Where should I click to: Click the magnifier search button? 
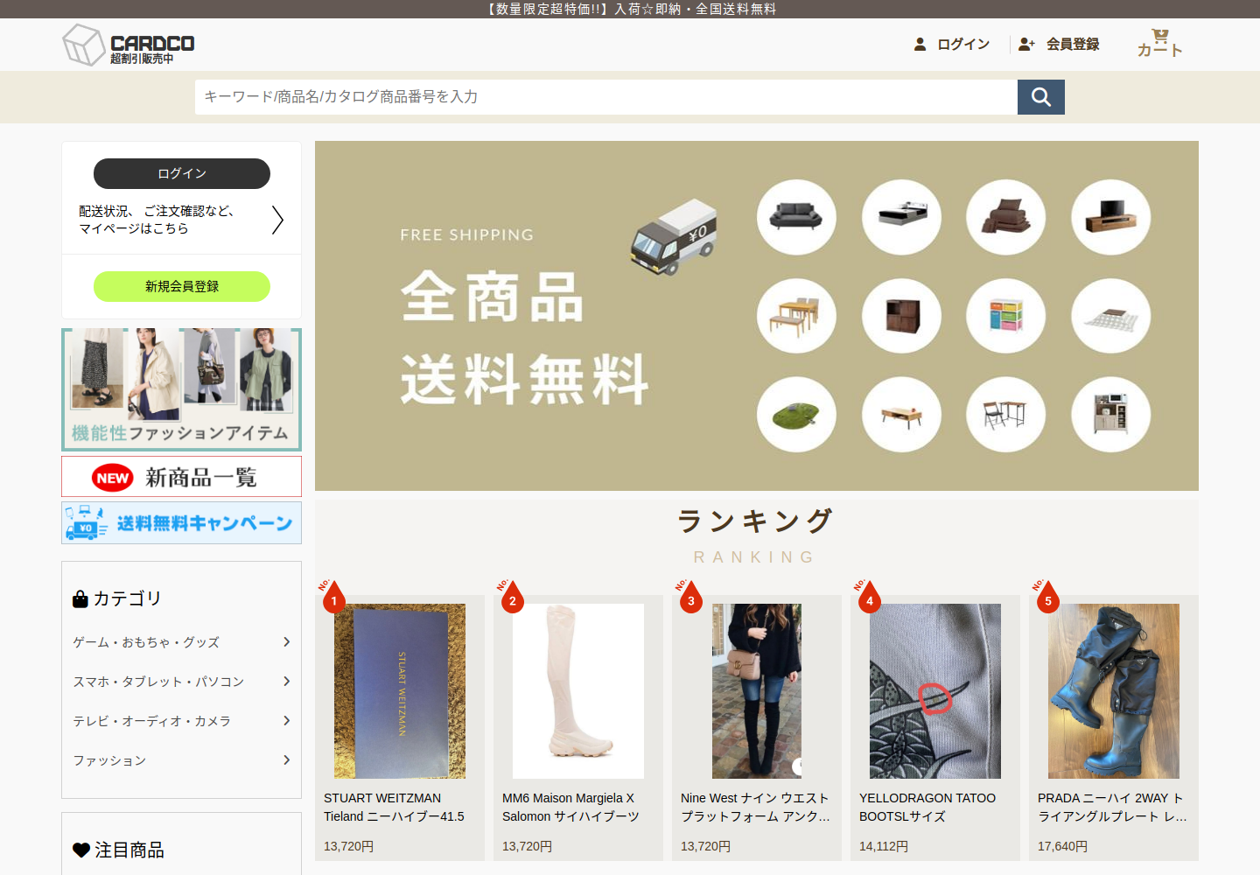tap(1041, 97)
